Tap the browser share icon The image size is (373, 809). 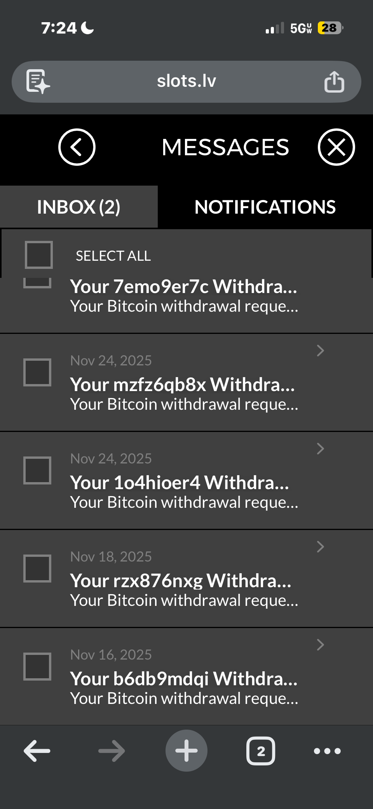[334, 82]
